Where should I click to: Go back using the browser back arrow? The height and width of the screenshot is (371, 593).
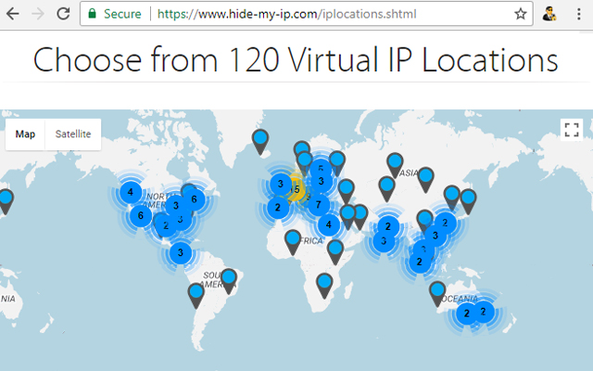click(x=13, y=14)
